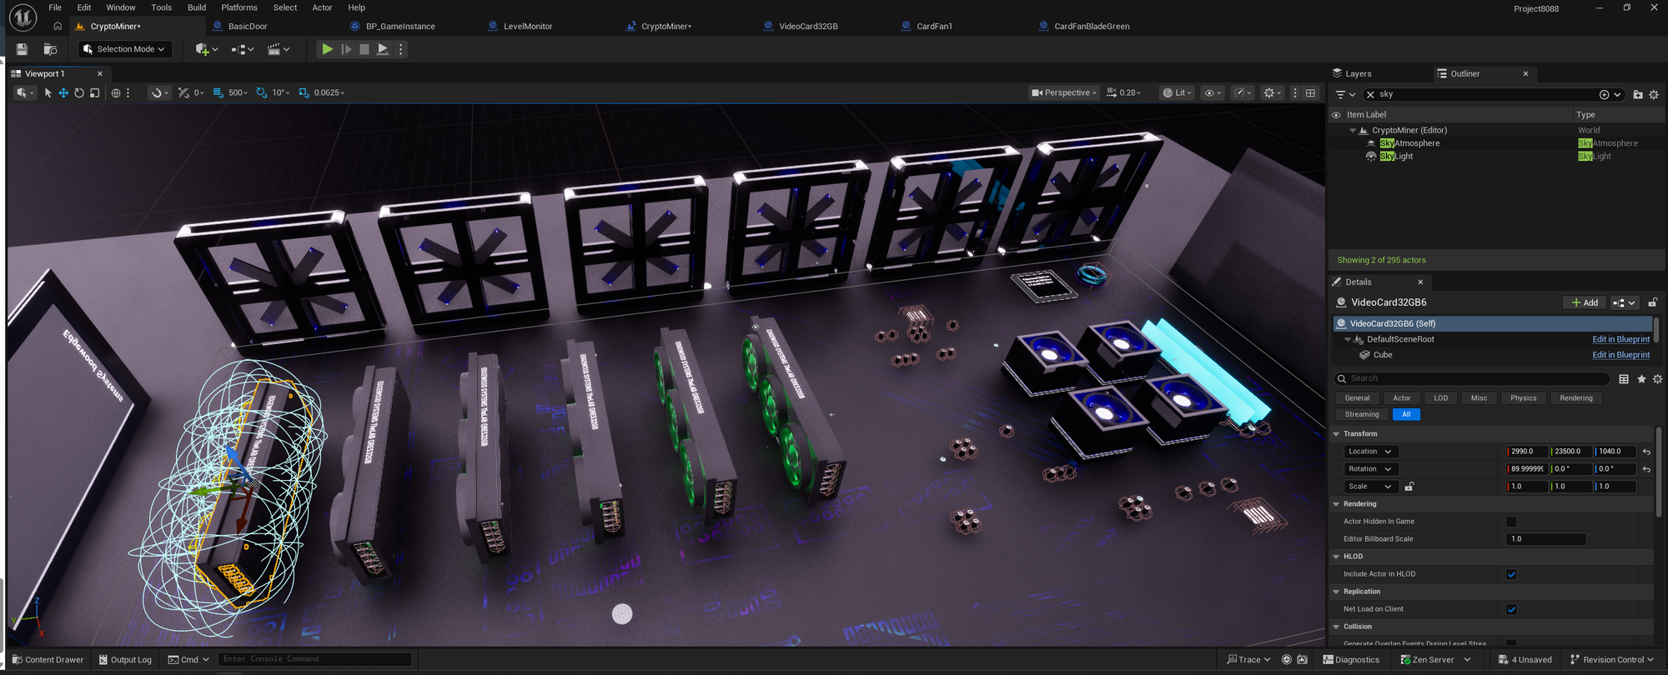Image resolution: width=1668 pixels, height=675 pixels.
Task: Select the rotate tool icon
Action: click(79, 92)
